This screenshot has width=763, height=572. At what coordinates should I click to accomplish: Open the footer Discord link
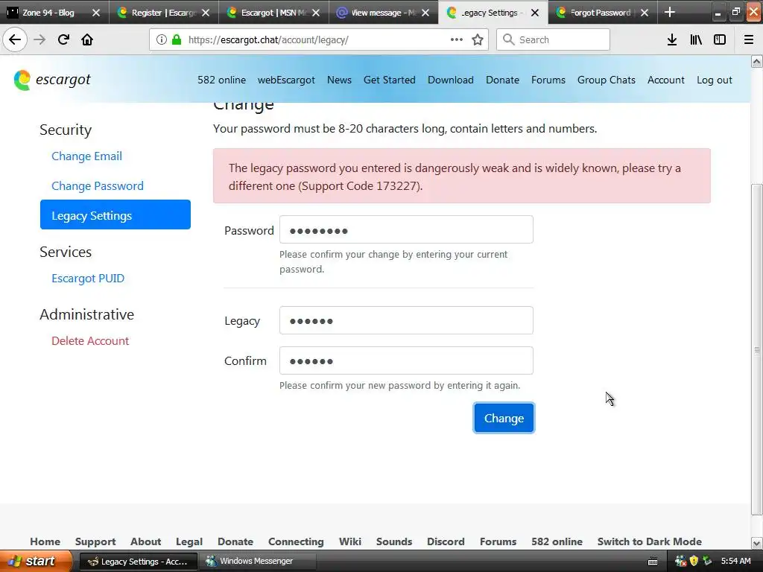pos(446,541)
